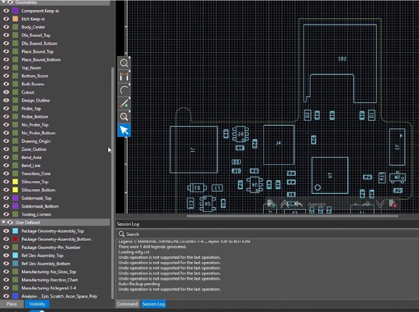
Task: Hide the Etch Keep-in layer
Action: click(6, 19)
